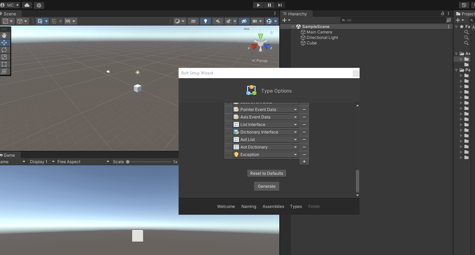Select the Move tool

[x=5, y=42]
